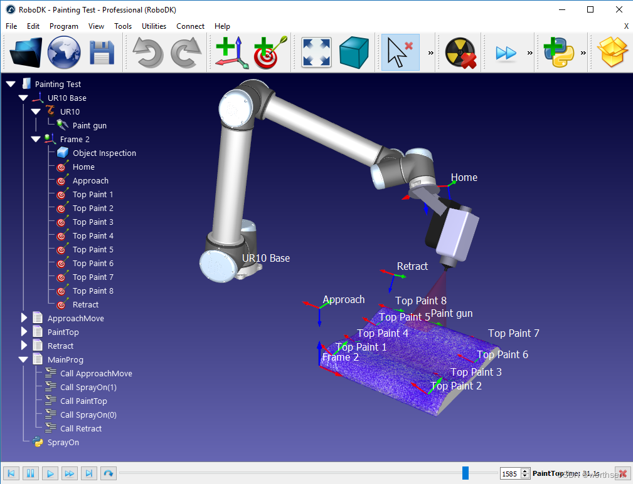Viewport: 633px width, 484px height.
Task: Select Object Inspection in the tree
Action: tap(104, 153)
